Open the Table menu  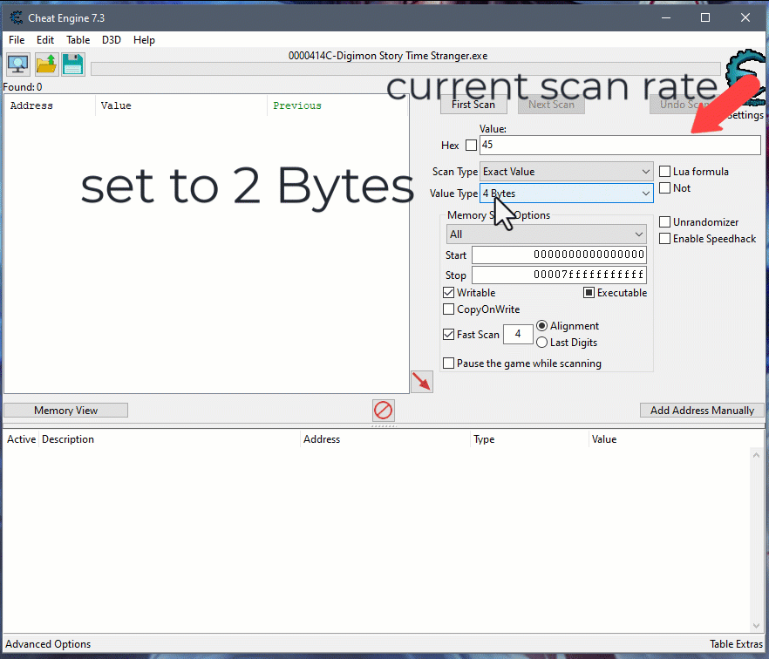click(x=78, y=40)
